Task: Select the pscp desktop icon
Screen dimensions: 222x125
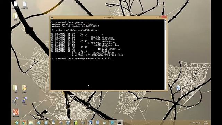Action: pos(16,101)
